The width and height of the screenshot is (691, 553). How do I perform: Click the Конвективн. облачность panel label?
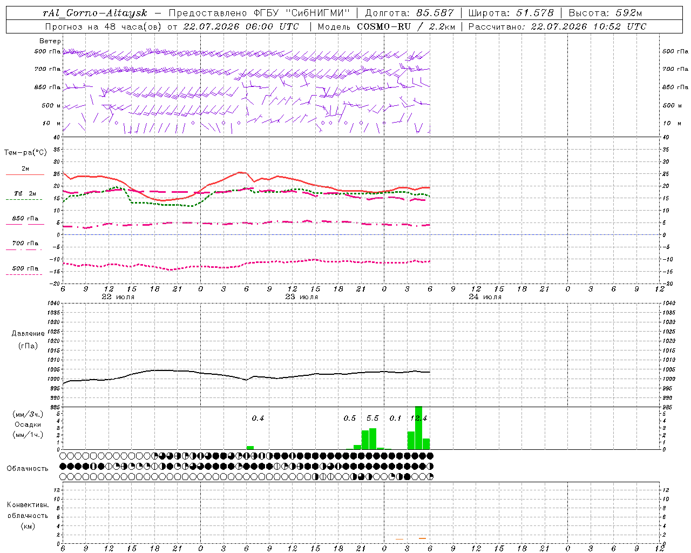28,515
